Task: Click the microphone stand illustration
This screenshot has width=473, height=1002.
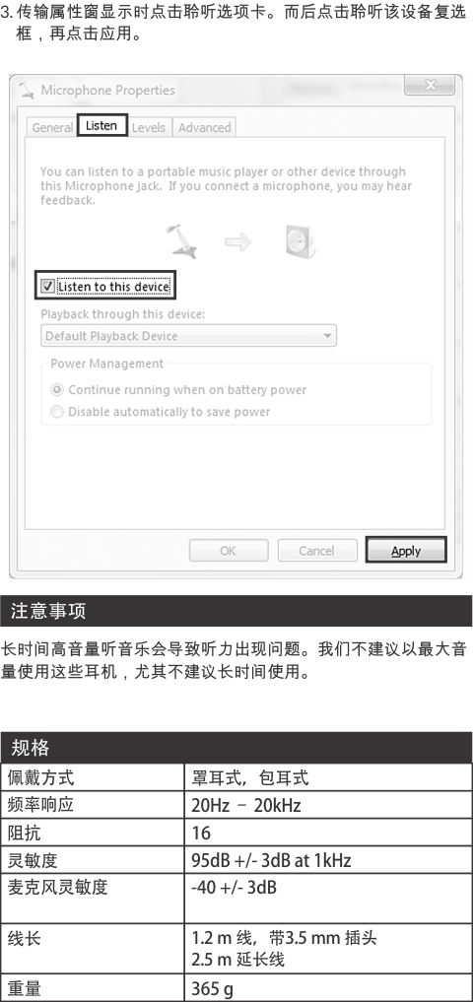Action: point(181,241)
